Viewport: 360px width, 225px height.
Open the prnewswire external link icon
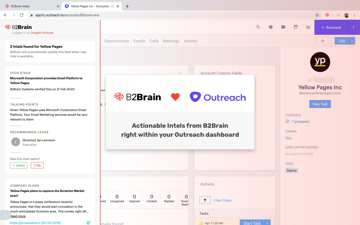pyautogui.click(x=88, y=223)
